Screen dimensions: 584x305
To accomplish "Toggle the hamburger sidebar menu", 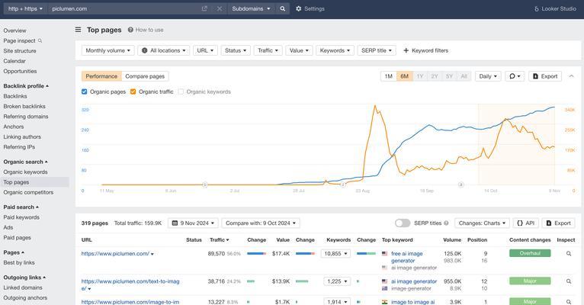I will coord(78,30).
